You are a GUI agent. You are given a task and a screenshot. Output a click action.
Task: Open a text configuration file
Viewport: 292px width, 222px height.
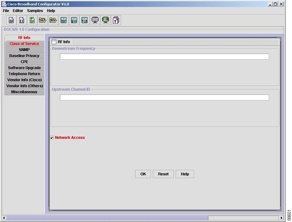pos(43,20)
